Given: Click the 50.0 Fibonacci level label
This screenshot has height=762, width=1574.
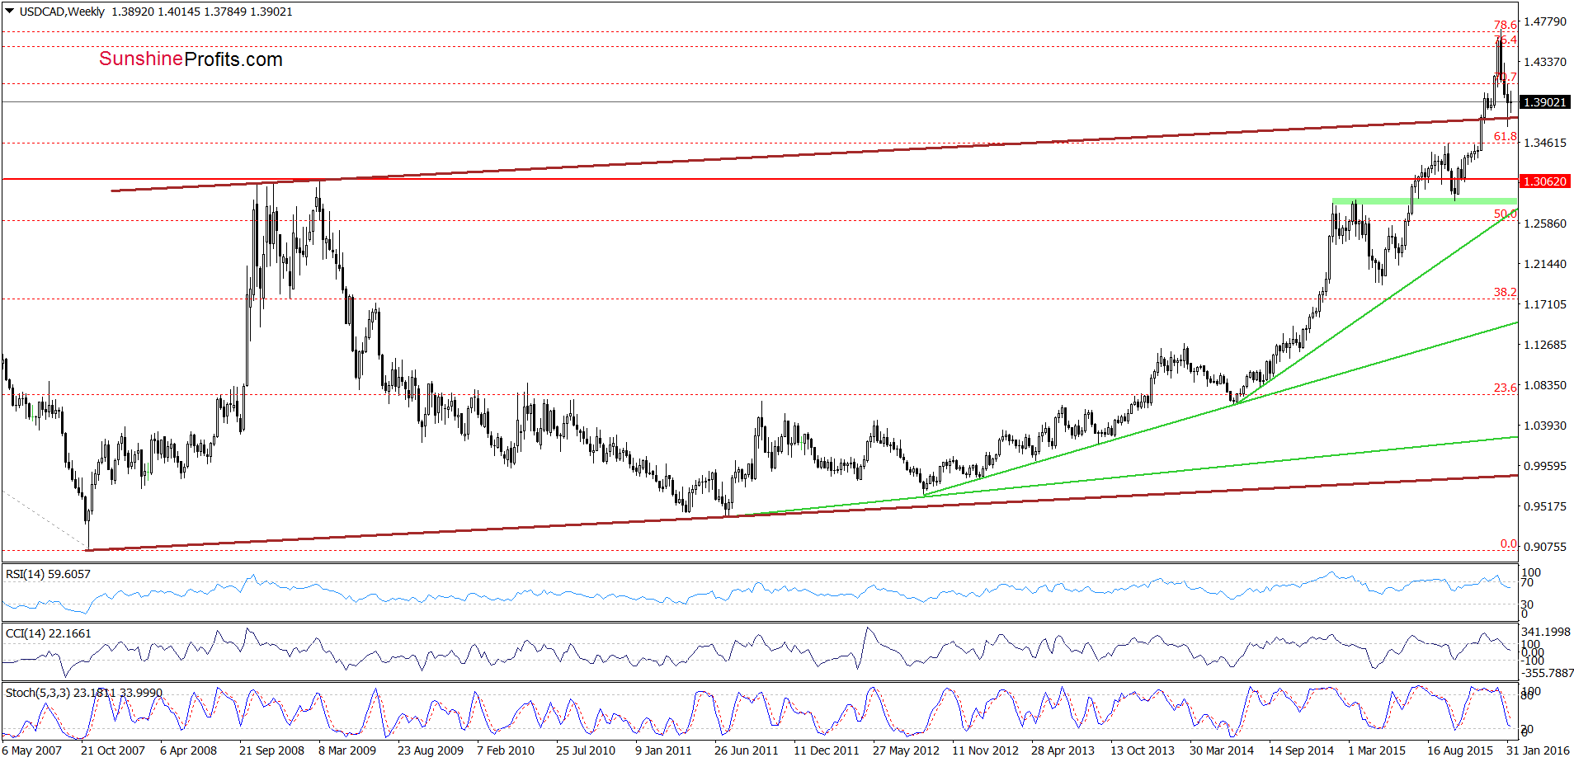Looking at the screenshot, I should pyautogui.click(x=1506, y=214).
